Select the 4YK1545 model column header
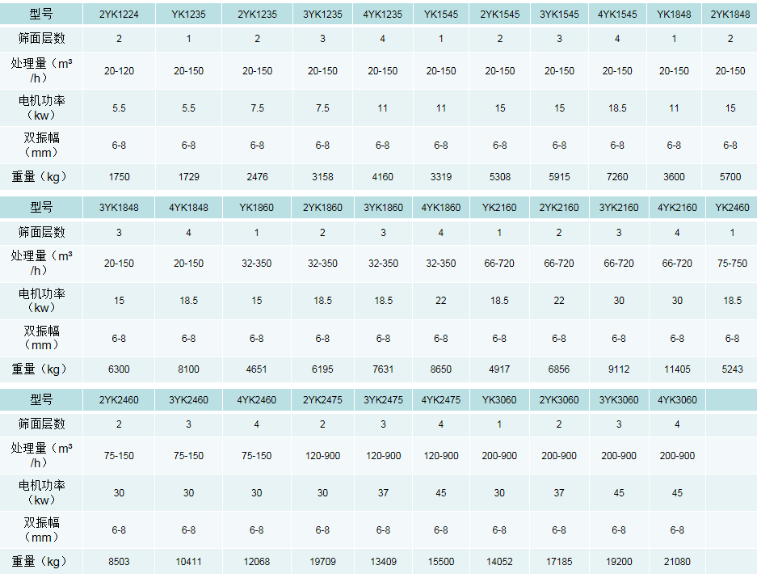Viewport: 757px width, 578px height. tap(617, 15)
